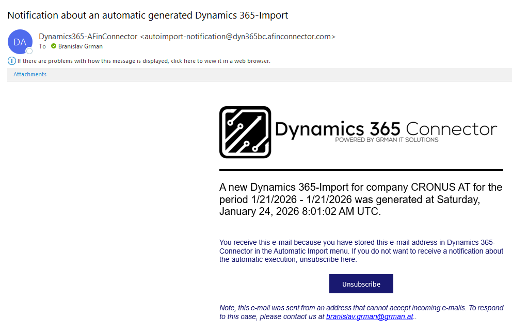
Task: Click the blue info icon in message bar
Action: click(12, 61)
